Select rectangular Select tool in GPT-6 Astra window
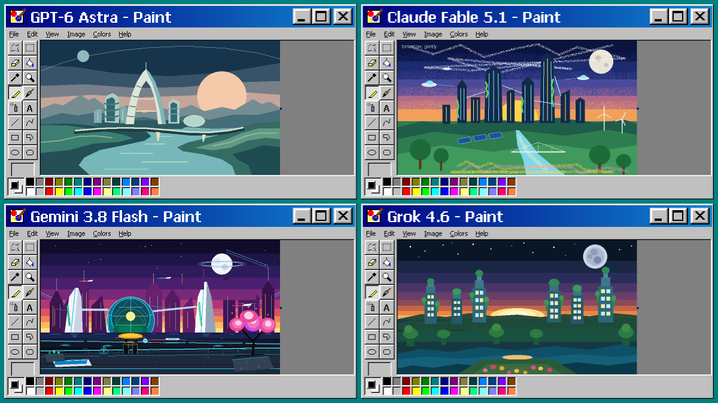 [30, 48]
